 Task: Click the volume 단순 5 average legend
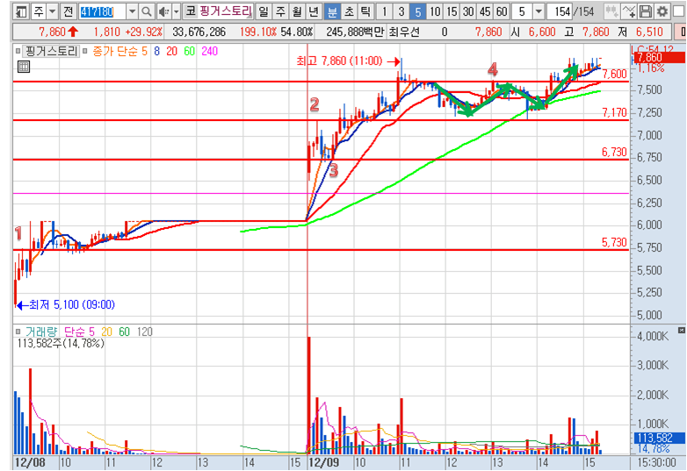click(x=79, y=332)
